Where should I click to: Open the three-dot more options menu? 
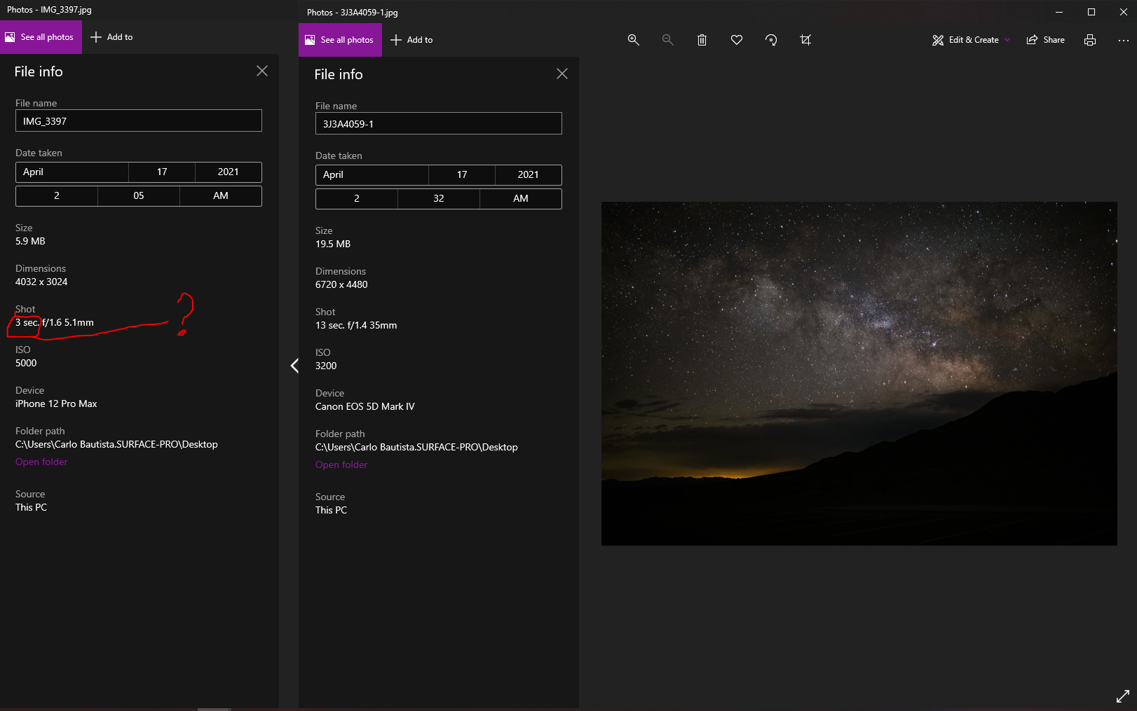1123,40
